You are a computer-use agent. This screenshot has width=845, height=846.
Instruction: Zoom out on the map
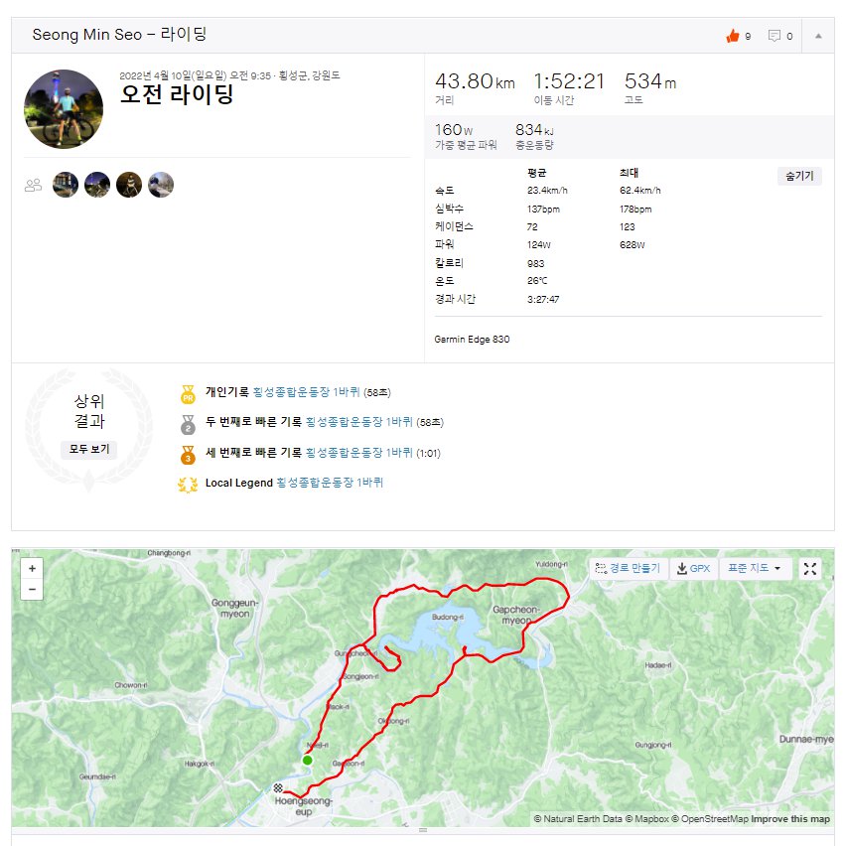(32, 589)
